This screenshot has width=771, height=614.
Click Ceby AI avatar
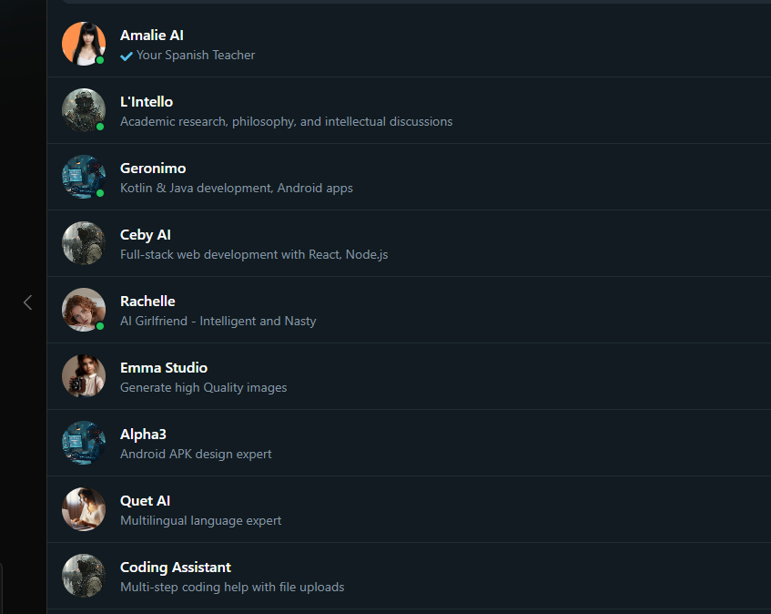coord(84,243)
